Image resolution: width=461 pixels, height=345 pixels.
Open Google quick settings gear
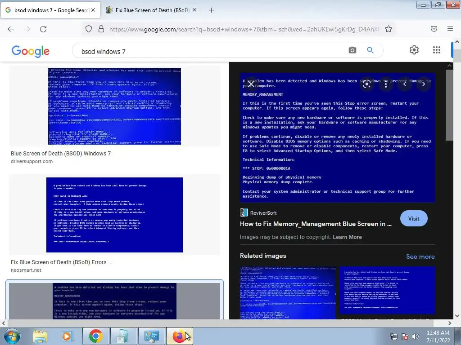(x=414, y=50)
